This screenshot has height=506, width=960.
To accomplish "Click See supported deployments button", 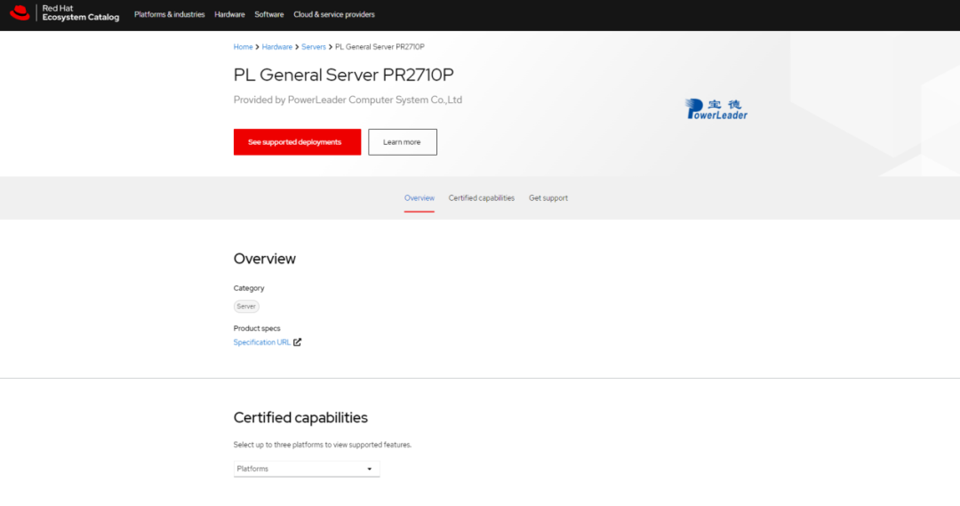I will [297, 142].
